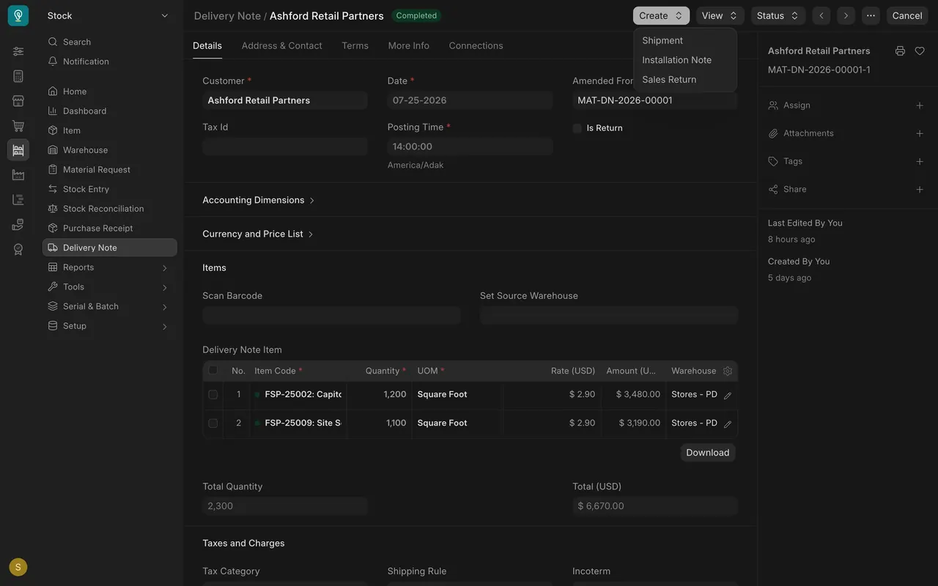
Task: Switch to the Connections tab
Action: (476, 45)
